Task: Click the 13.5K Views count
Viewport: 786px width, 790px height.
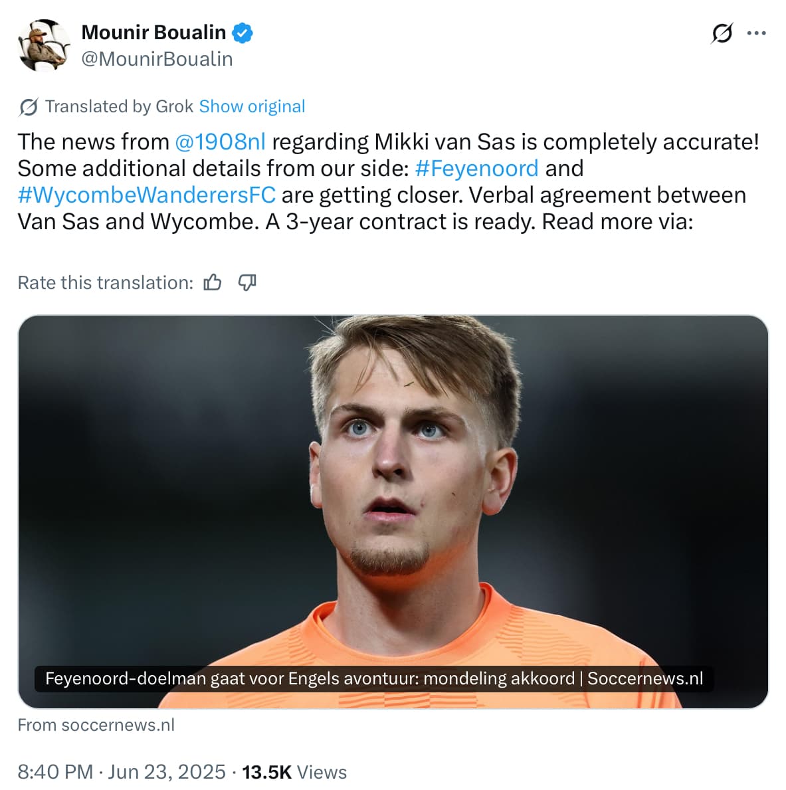Action: pos(294,772)
